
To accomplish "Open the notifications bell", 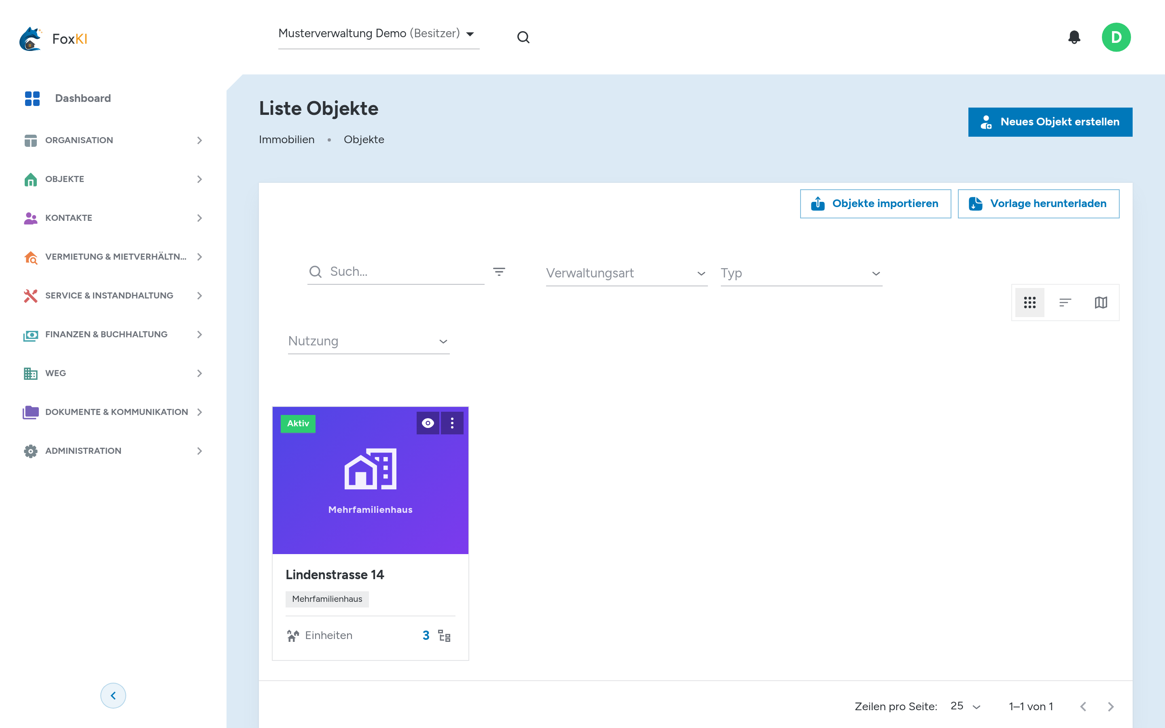I will click(x=1074, y=37).
